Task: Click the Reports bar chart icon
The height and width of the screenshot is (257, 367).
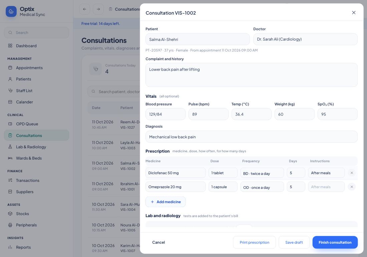Action: click(x=10, y=247)
